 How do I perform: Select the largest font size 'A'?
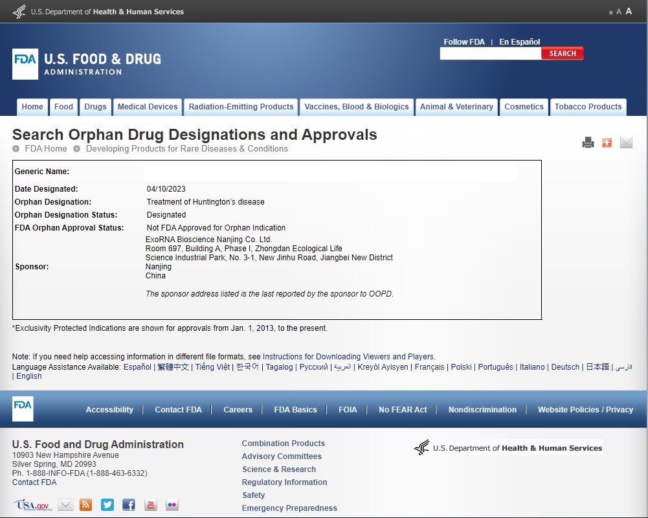(629, 12)
